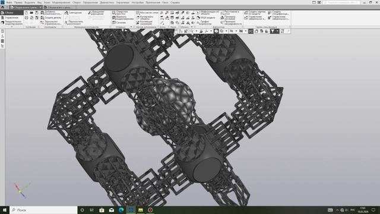This screenshot has width=380, height=214.
Task: Open the Справка menu
Action: tap(175, 2)
